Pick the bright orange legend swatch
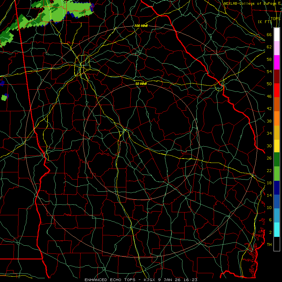Viewport: 282px width, 282px height. (277, 118)
